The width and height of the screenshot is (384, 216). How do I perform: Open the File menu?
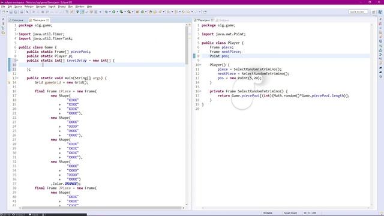(3, 7)
